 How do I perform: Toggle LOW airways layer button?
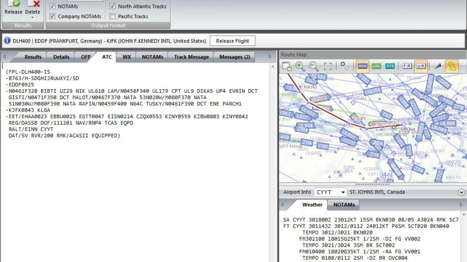click(x=376, y=66)
